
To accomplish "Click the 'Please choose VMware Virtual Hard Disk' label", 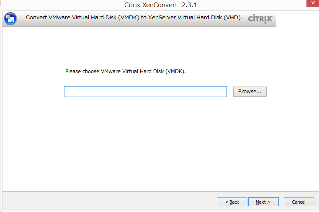I will coord(125,72).
